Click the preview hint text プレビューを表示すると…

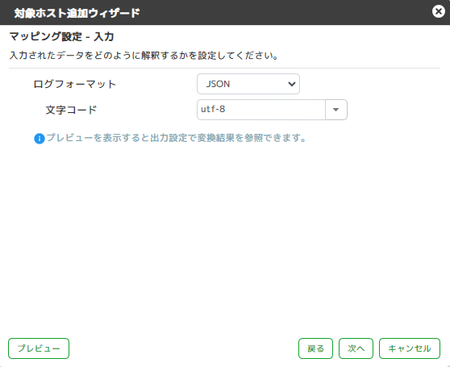[177, 138]
